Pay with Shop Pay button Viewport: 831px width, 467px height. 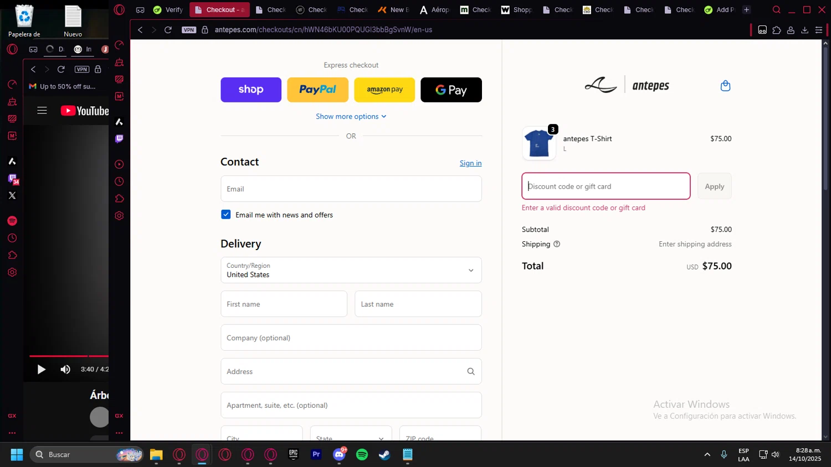251,90
